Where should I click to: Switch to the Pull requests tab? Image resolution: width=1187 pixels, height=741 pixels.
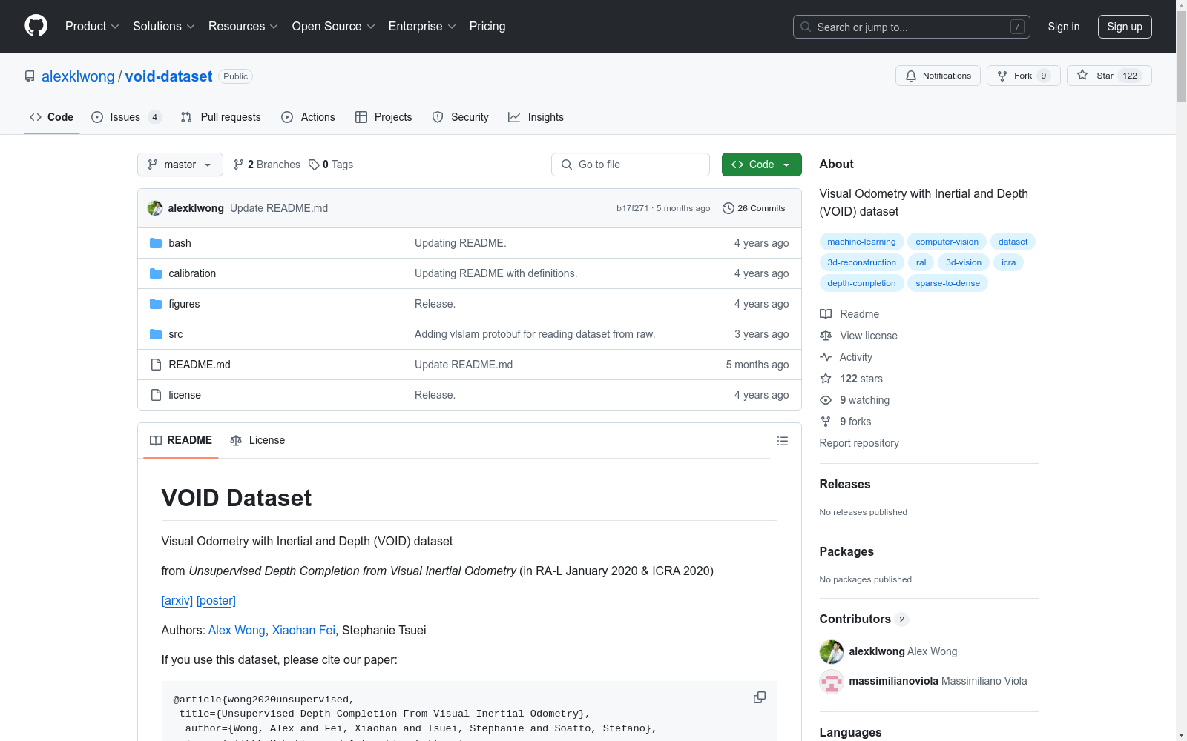221,117
